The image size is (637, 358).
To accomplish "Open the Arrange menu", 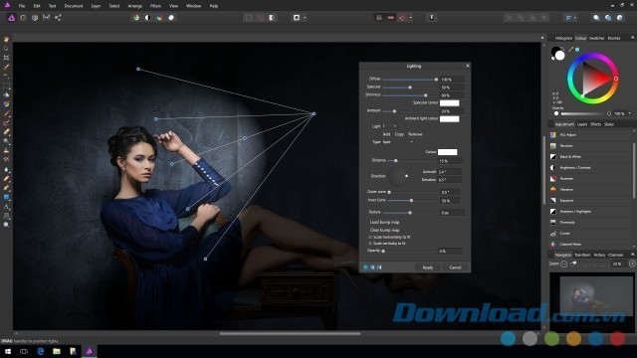I will (135, 6).
